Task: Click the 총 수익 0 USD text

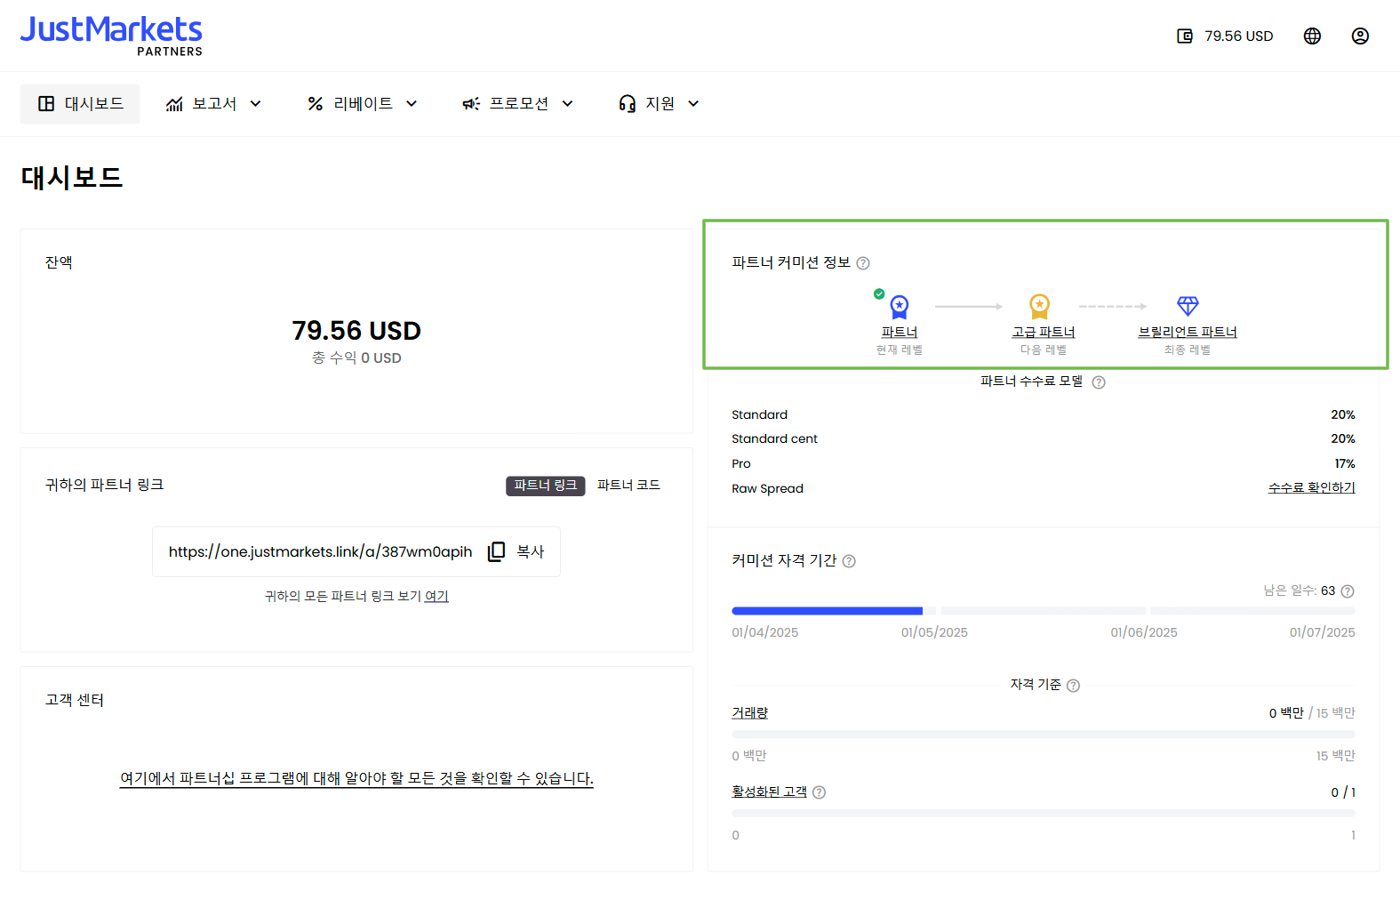Action: 356,358
